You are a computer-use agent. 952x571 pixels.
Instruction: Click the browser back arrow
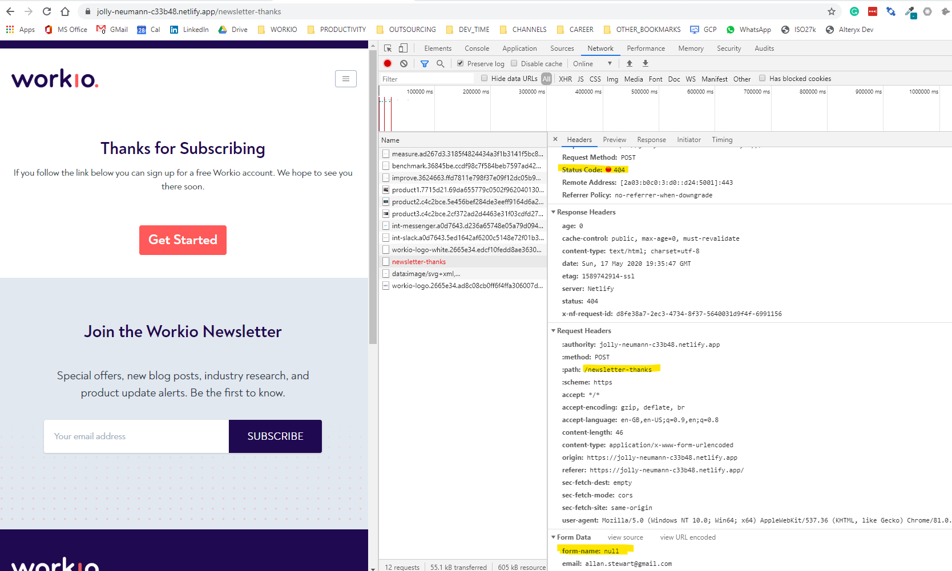pyautogui.click(x=10, y=11)
